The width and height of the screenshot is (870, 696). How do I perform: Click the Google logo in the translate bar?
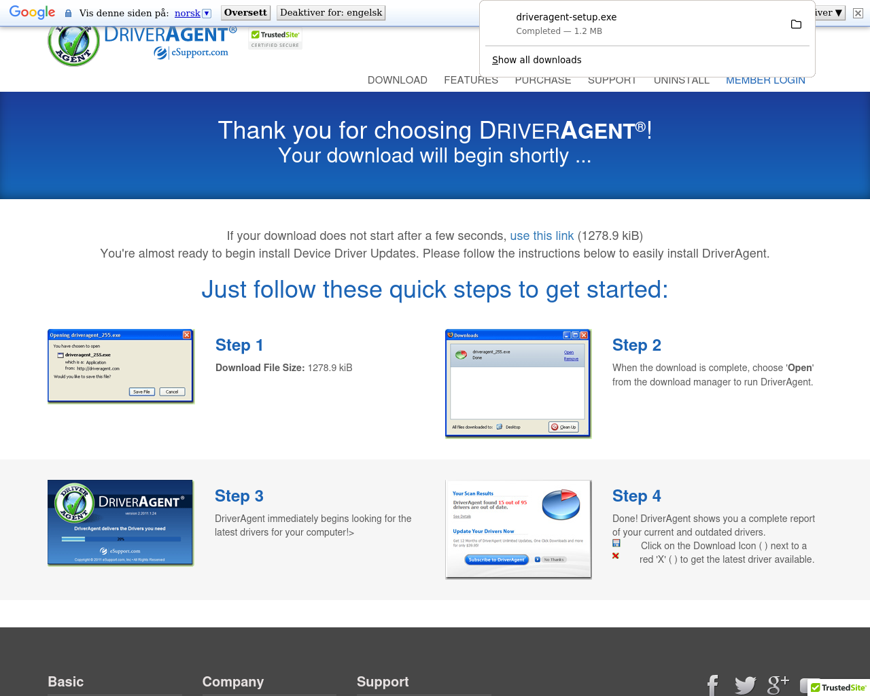(x=33, y=12)
